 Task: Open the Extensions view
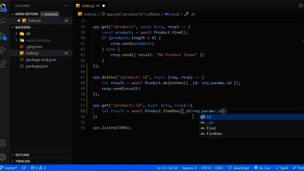pyautogui.click(x=3, y=64)
